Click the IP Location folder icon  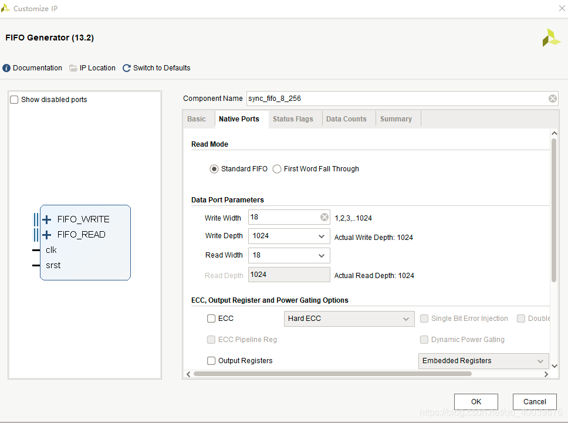tap(73, 68)
